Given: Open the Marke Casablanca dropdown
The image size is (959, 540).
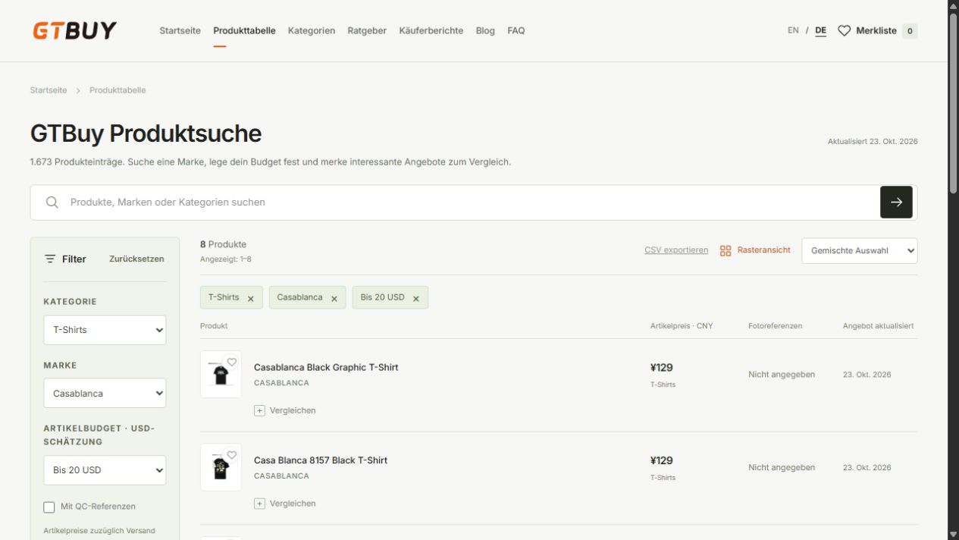Looking at the screenshot, I should (105, 394).
